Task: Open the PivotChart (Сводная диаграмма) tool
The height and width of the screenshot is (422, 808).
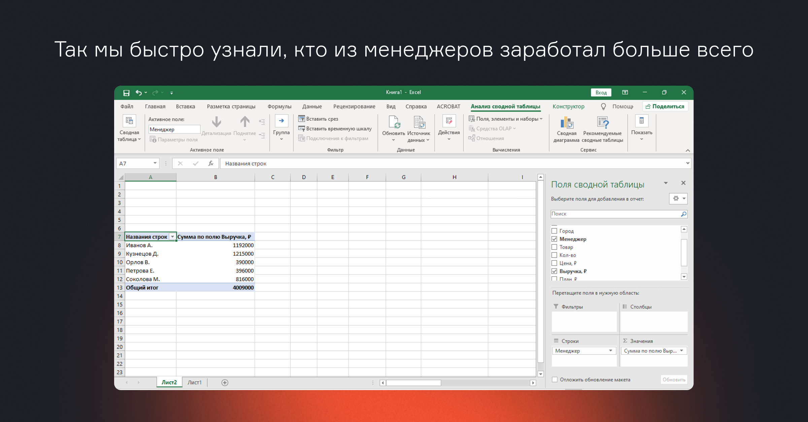Action: pos(567,123)
